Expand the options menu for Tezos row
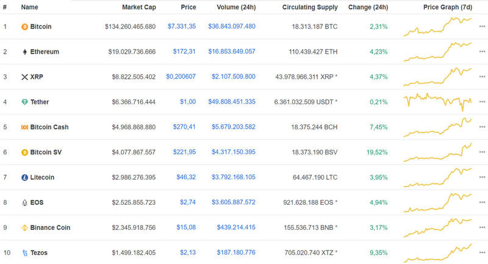 click(482, 252)
